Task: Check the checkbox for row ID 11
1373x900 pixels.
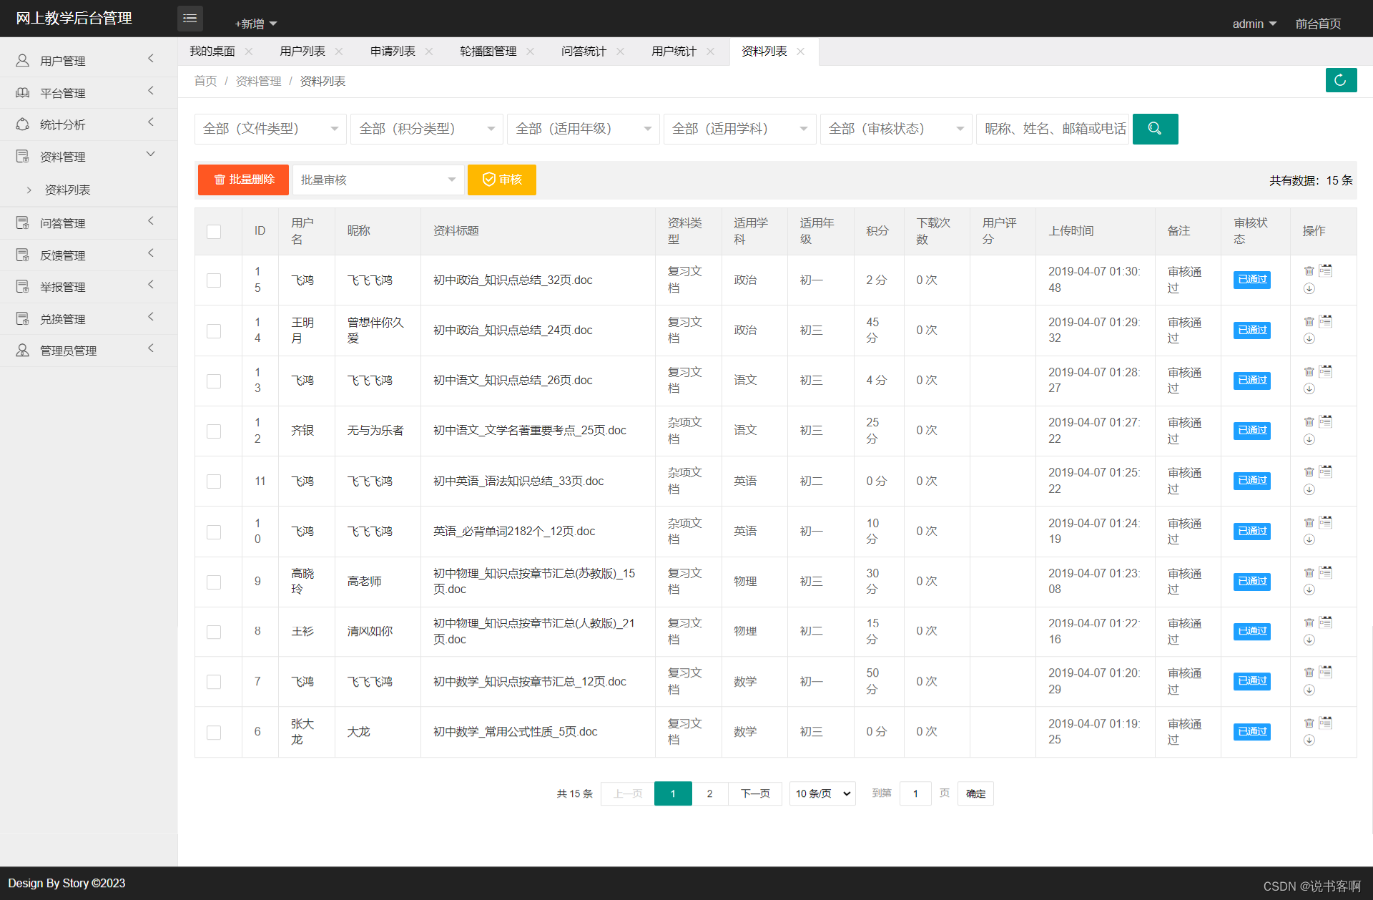Action: tap(214, 481)
